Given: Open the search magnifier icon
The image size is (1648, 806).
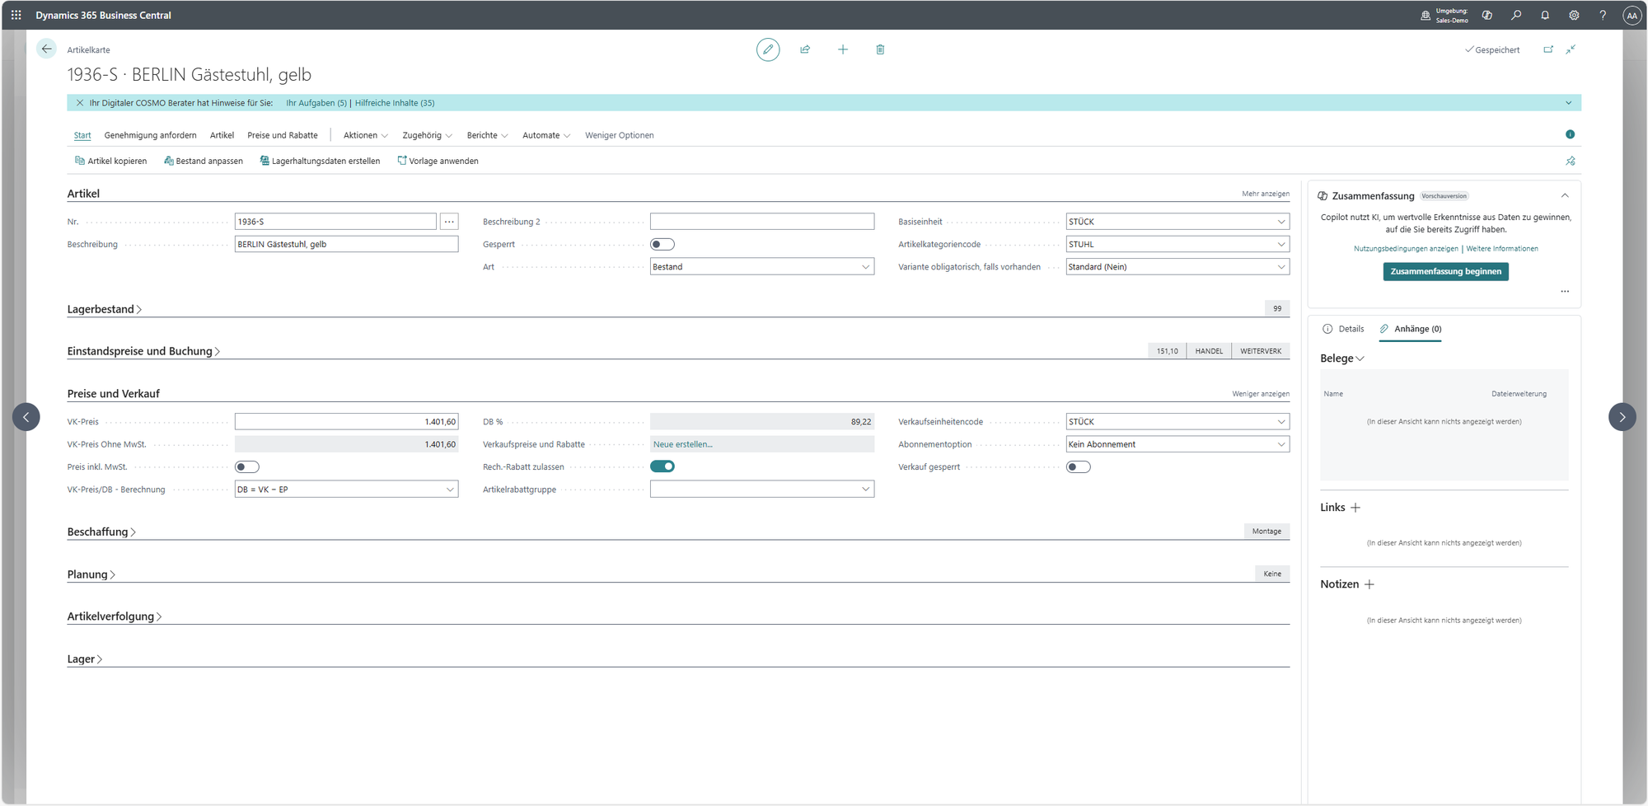Looking at the screenshot, I should click(1516, 15).
